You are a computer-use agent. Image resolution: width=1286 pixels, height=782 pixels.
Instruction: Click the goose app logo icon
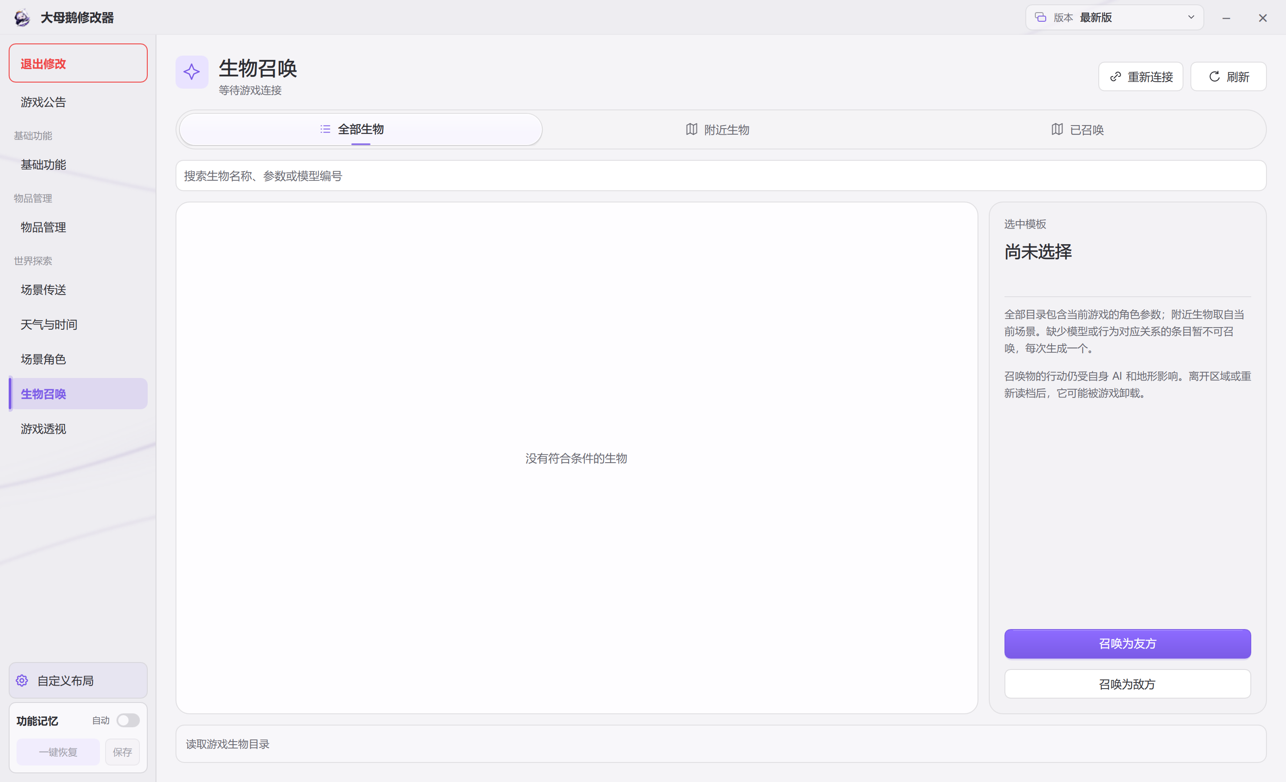pyautogui.click(x=22, y=18)
